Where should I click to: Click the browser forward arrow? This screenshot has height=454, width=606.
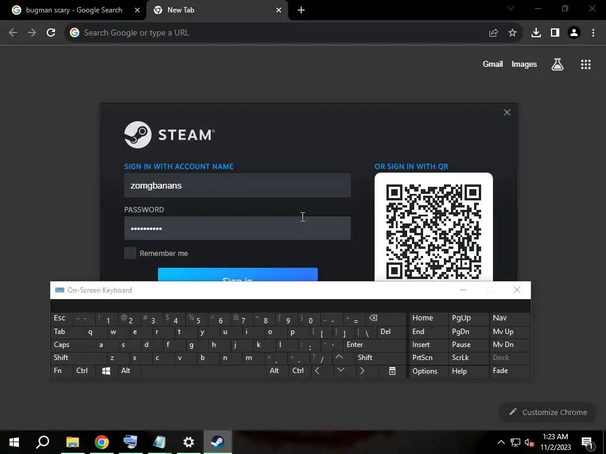(x=32, y=33)
